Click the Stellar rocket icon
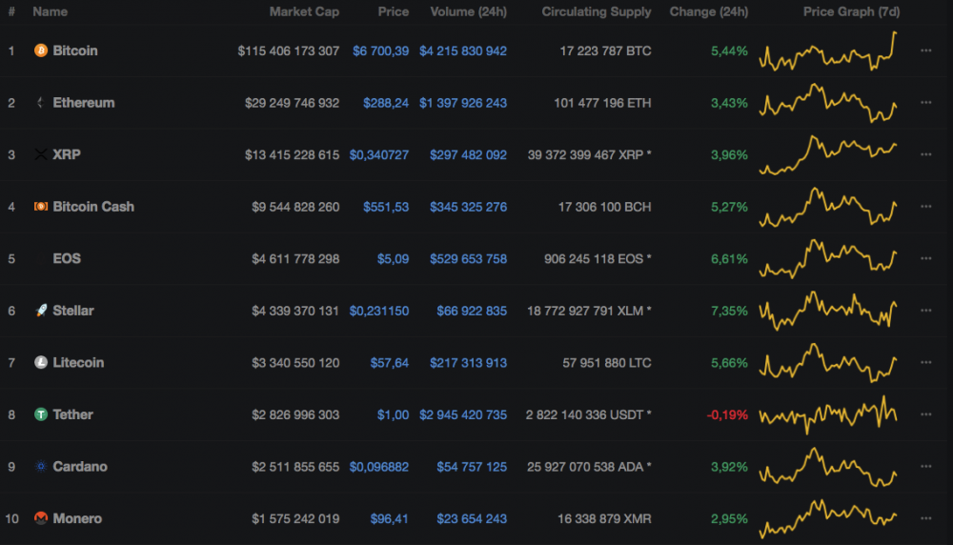This screenshot has height=545, width=953. click(x=41, y=311)
